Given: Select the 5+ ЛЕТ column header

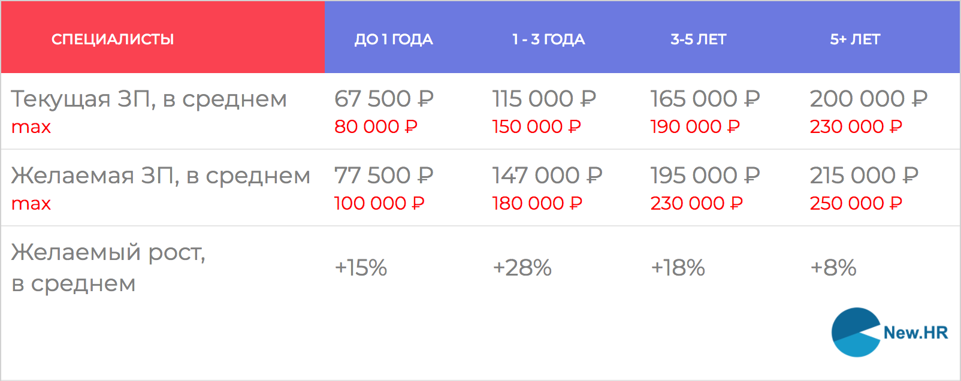Looking at the screenshot, I should (x=855, y=40).
